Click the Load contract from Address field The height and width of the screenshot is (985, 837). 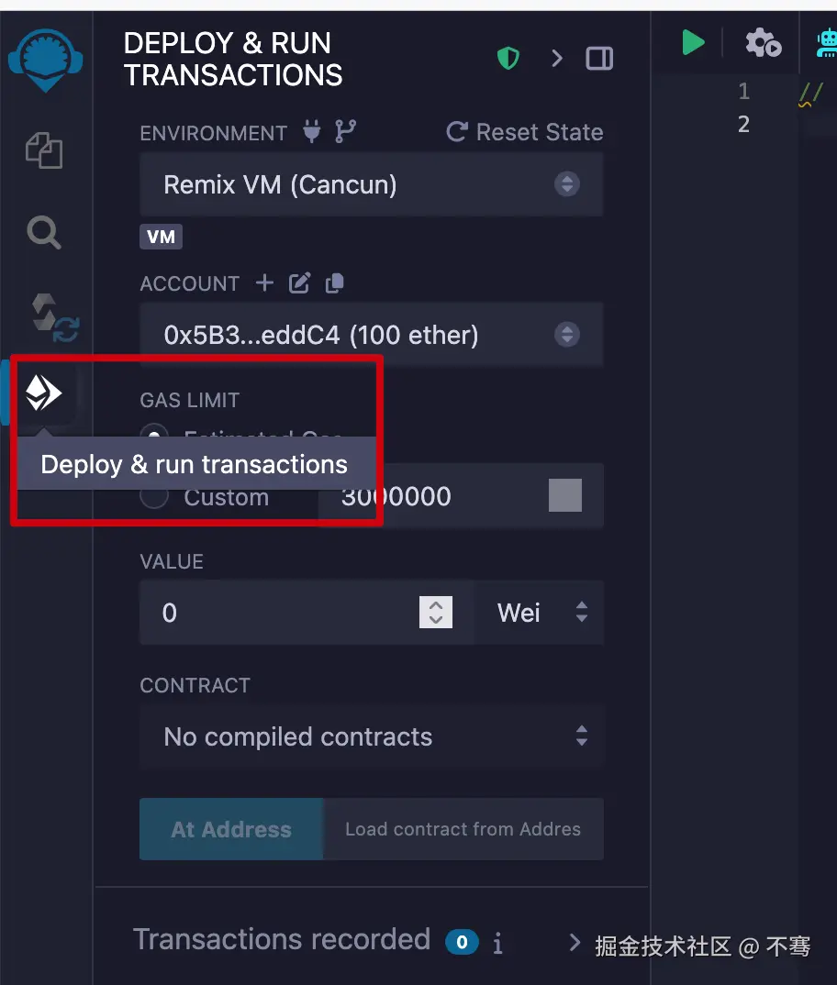463,829
